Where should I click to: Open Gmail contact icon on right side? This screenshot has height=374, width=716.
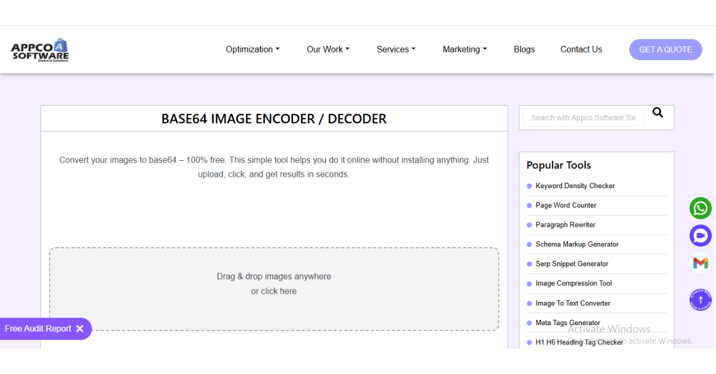coord(700,263)
